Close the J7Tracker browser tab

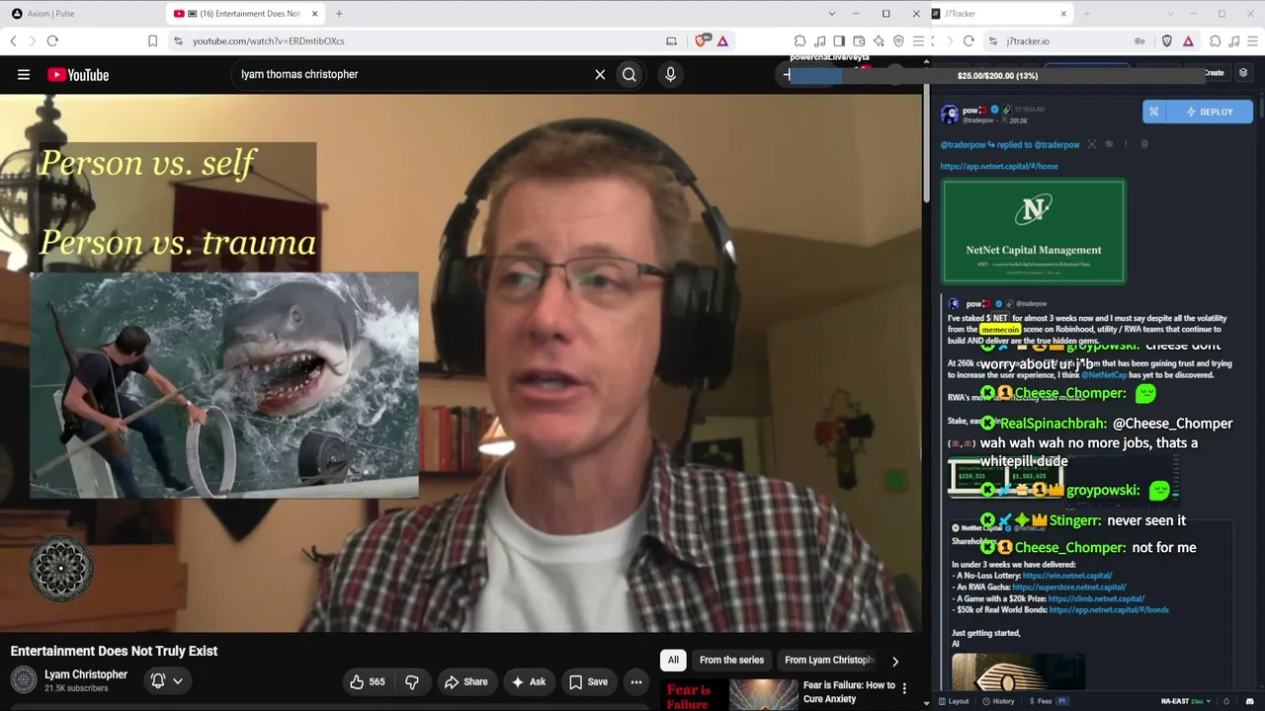click(1063, 14)
